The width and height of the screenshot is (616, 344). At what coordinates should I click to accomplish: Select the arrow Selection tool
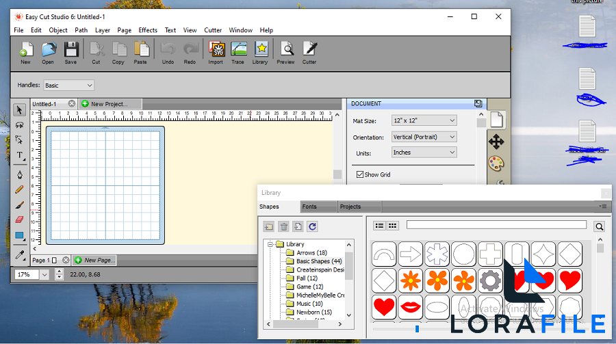[19, 110]
